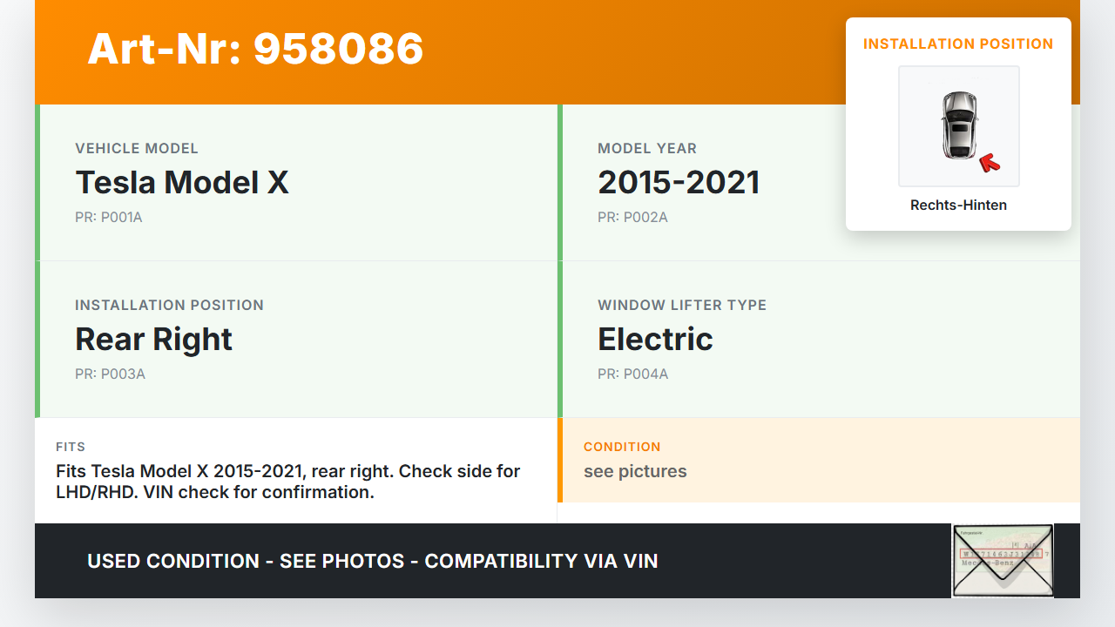
Task: Click the Fits description text
Action: tap(287, 482)
